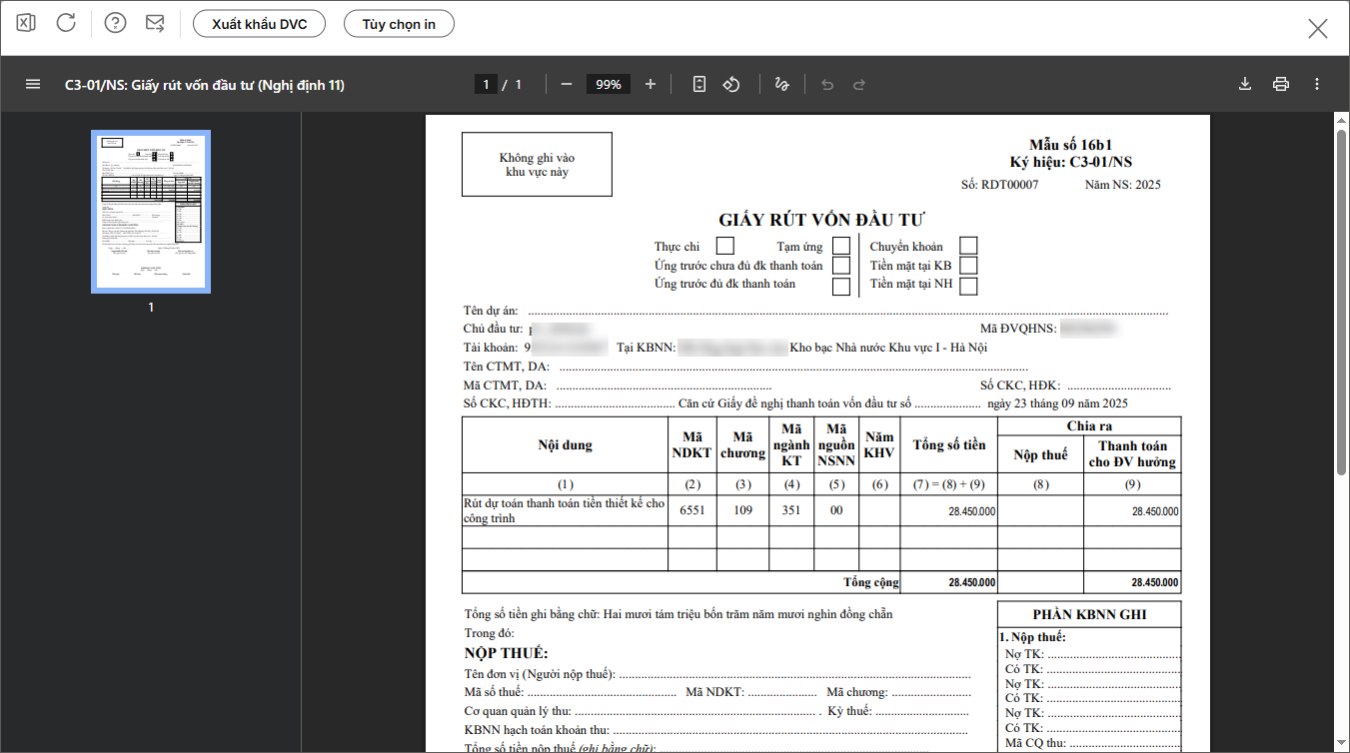Open the help question mark icon
This screenshot has height=753, width=1350.
115,23
